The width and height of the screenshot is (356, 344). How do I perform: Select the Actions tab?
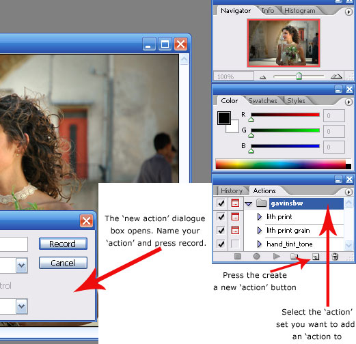click(x=264, y=190)
